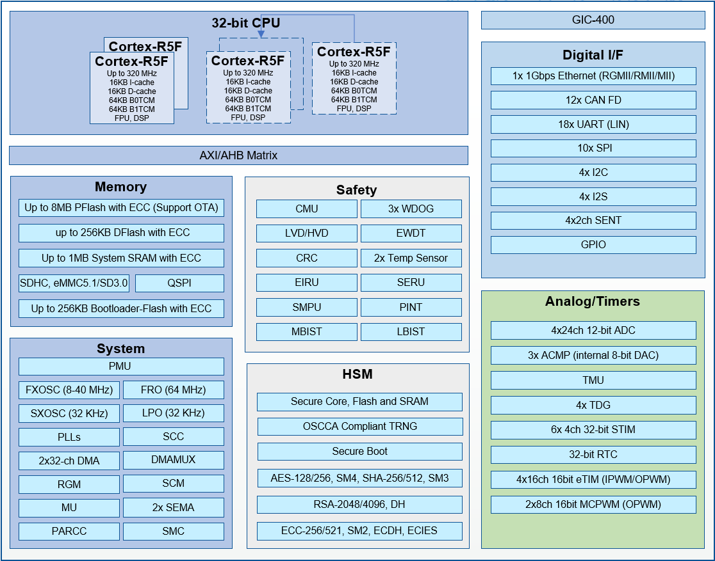
Task: Select the 2x Temp Sensor box
Action: 411,258
